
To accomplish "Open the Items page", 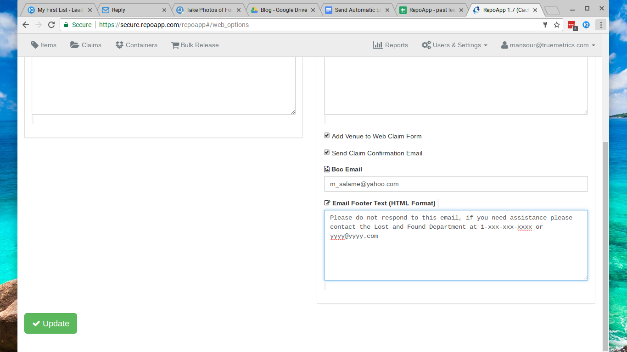I will click(44, 45).
